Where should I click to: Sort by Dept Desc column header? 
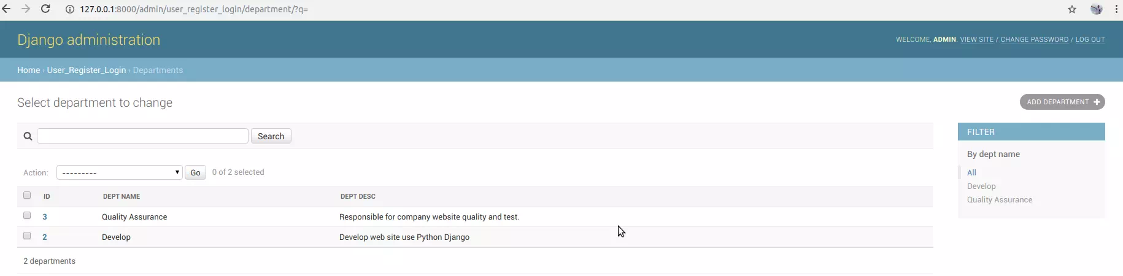pyautogui.click(x=358, y=196)
